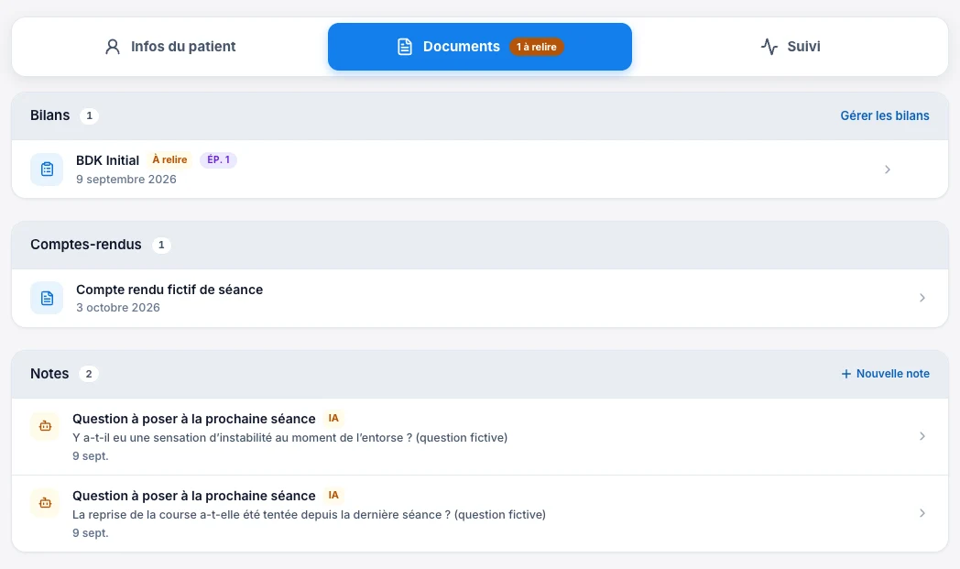Click the Bilans section heading
960x569 pixels.
pyautogui.click(x=50, y=115)
